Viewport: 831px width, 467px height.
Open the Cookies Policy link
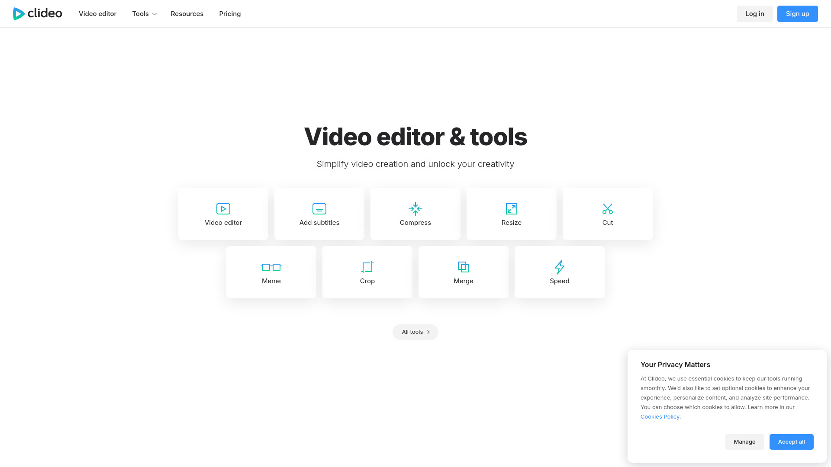(660, 416)
